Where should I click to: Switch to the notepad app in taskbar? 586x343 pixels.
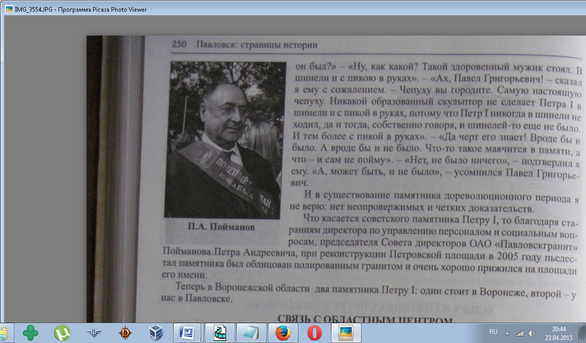tap(252, 332)
